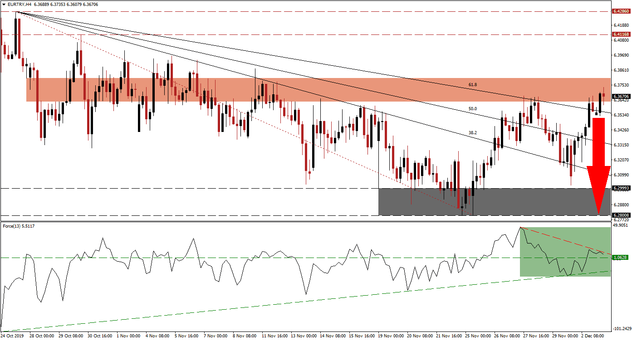Expand the 6.29993 dashed level line
Viewport: 632px width, 341px height.
click(x=181, y=186)
